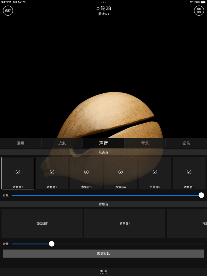Tap the Wi-Fi status icon
207x276 pixels.
click(x=191, y=2)
